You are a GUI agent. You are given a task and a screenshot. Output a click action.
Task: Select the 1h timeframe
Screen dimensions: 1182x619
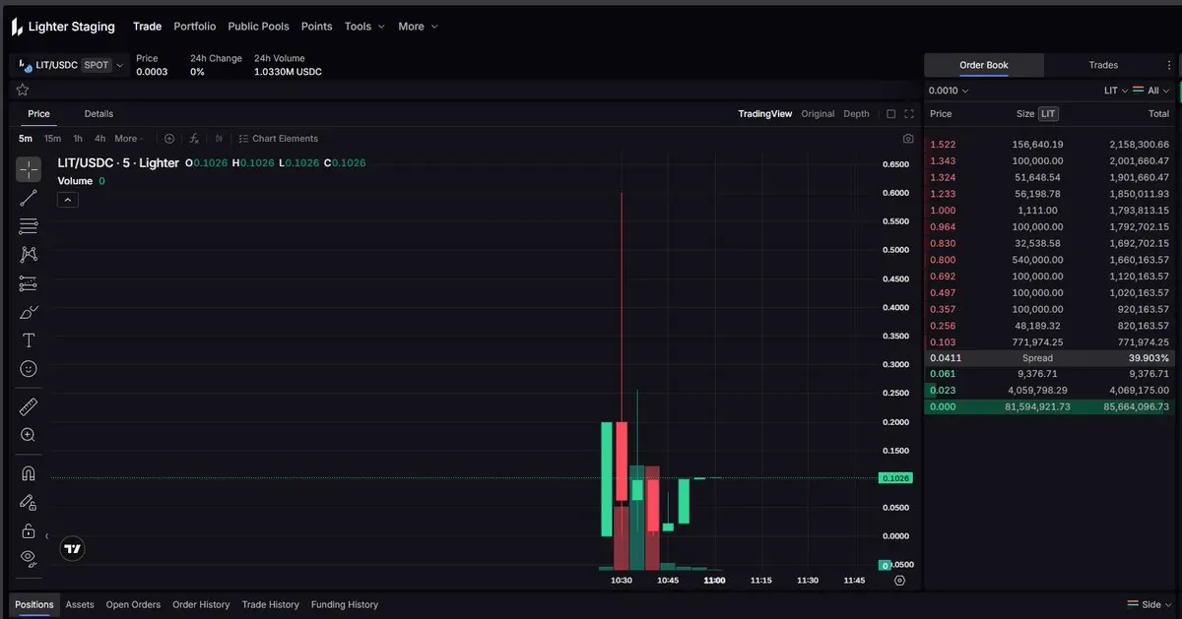78,139
